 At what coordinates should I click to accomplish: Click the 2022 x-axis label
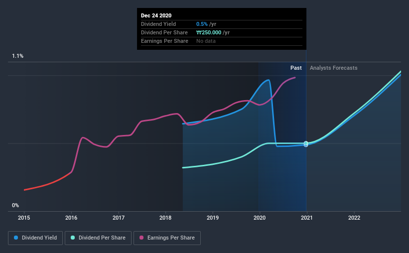coord(354,218)
